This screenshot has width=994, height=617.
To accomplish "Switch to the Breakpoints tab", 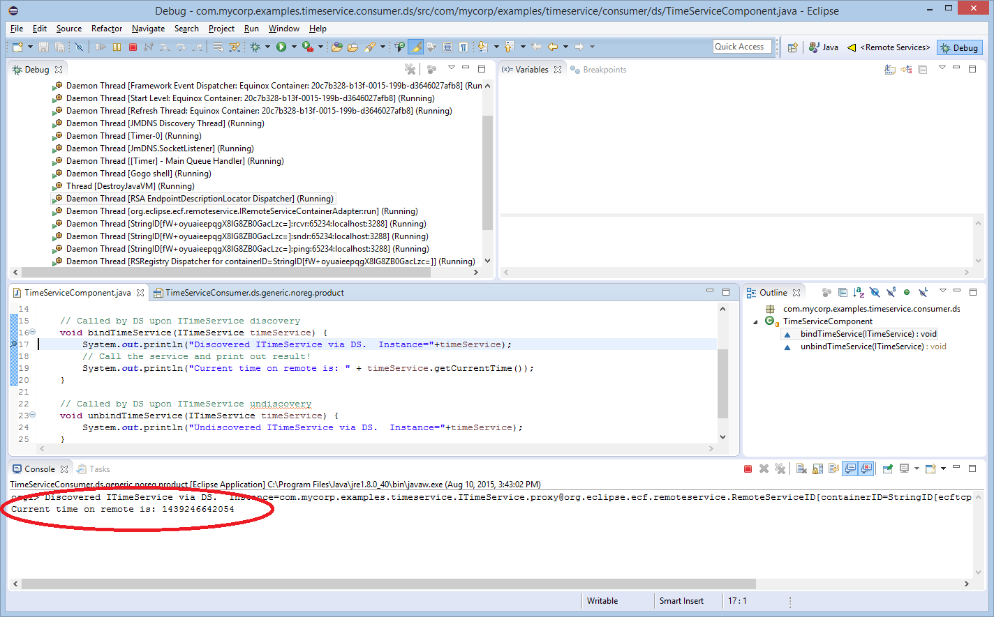I will tap(598, 70).
